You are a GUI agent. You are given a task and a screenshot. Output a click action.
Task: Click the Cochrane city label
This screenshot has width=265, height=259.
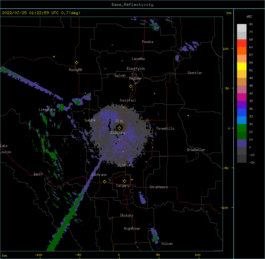click(99, 175)
